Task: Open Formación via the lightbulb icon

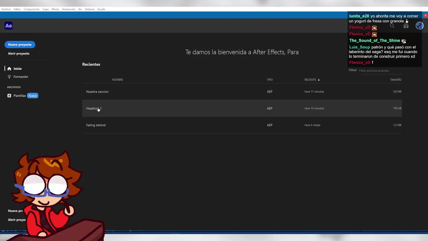Action: point(9,77)
